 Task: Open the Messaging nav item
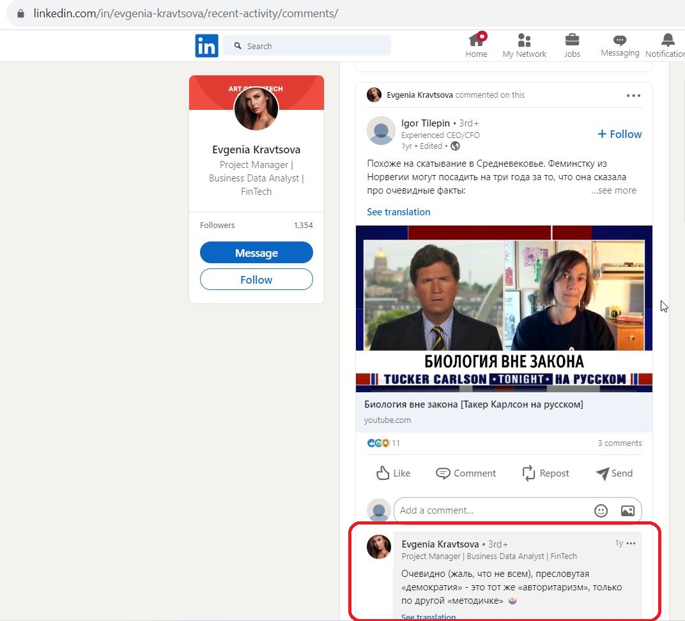click(x=620, y=45)
